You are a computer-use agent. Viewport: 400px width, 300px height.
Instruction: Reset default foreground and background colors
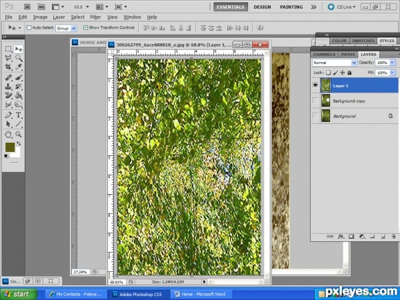point(7,156)
